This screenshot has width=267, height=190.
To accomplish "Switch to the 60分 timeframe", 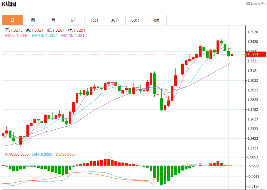I will pos(136,20).
